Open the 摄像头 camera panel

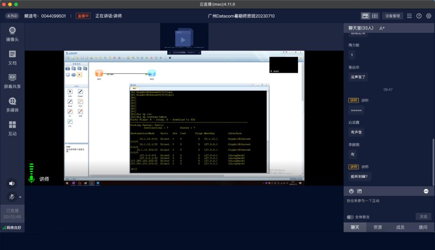12,34
